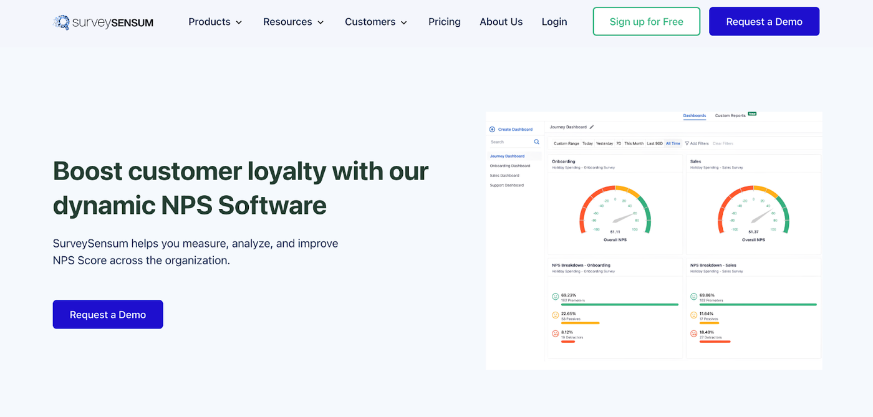Image resolution: width=873 pixels, height=417 pixels.
Task: Click green smiley icon in Sales breakdown
Action: click(x=694, y=297)
